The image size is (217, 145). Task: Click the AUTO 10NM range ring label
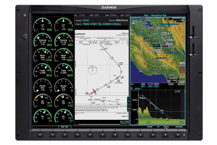146,39
